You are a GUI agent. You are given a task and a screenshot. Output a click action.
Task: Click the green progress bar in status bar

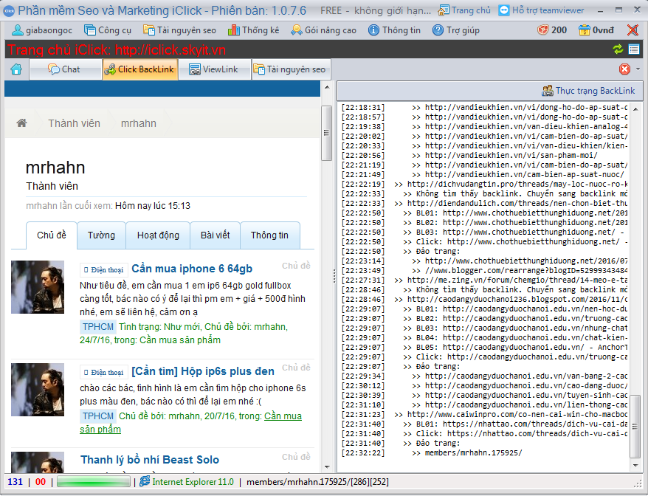(93, 482)
